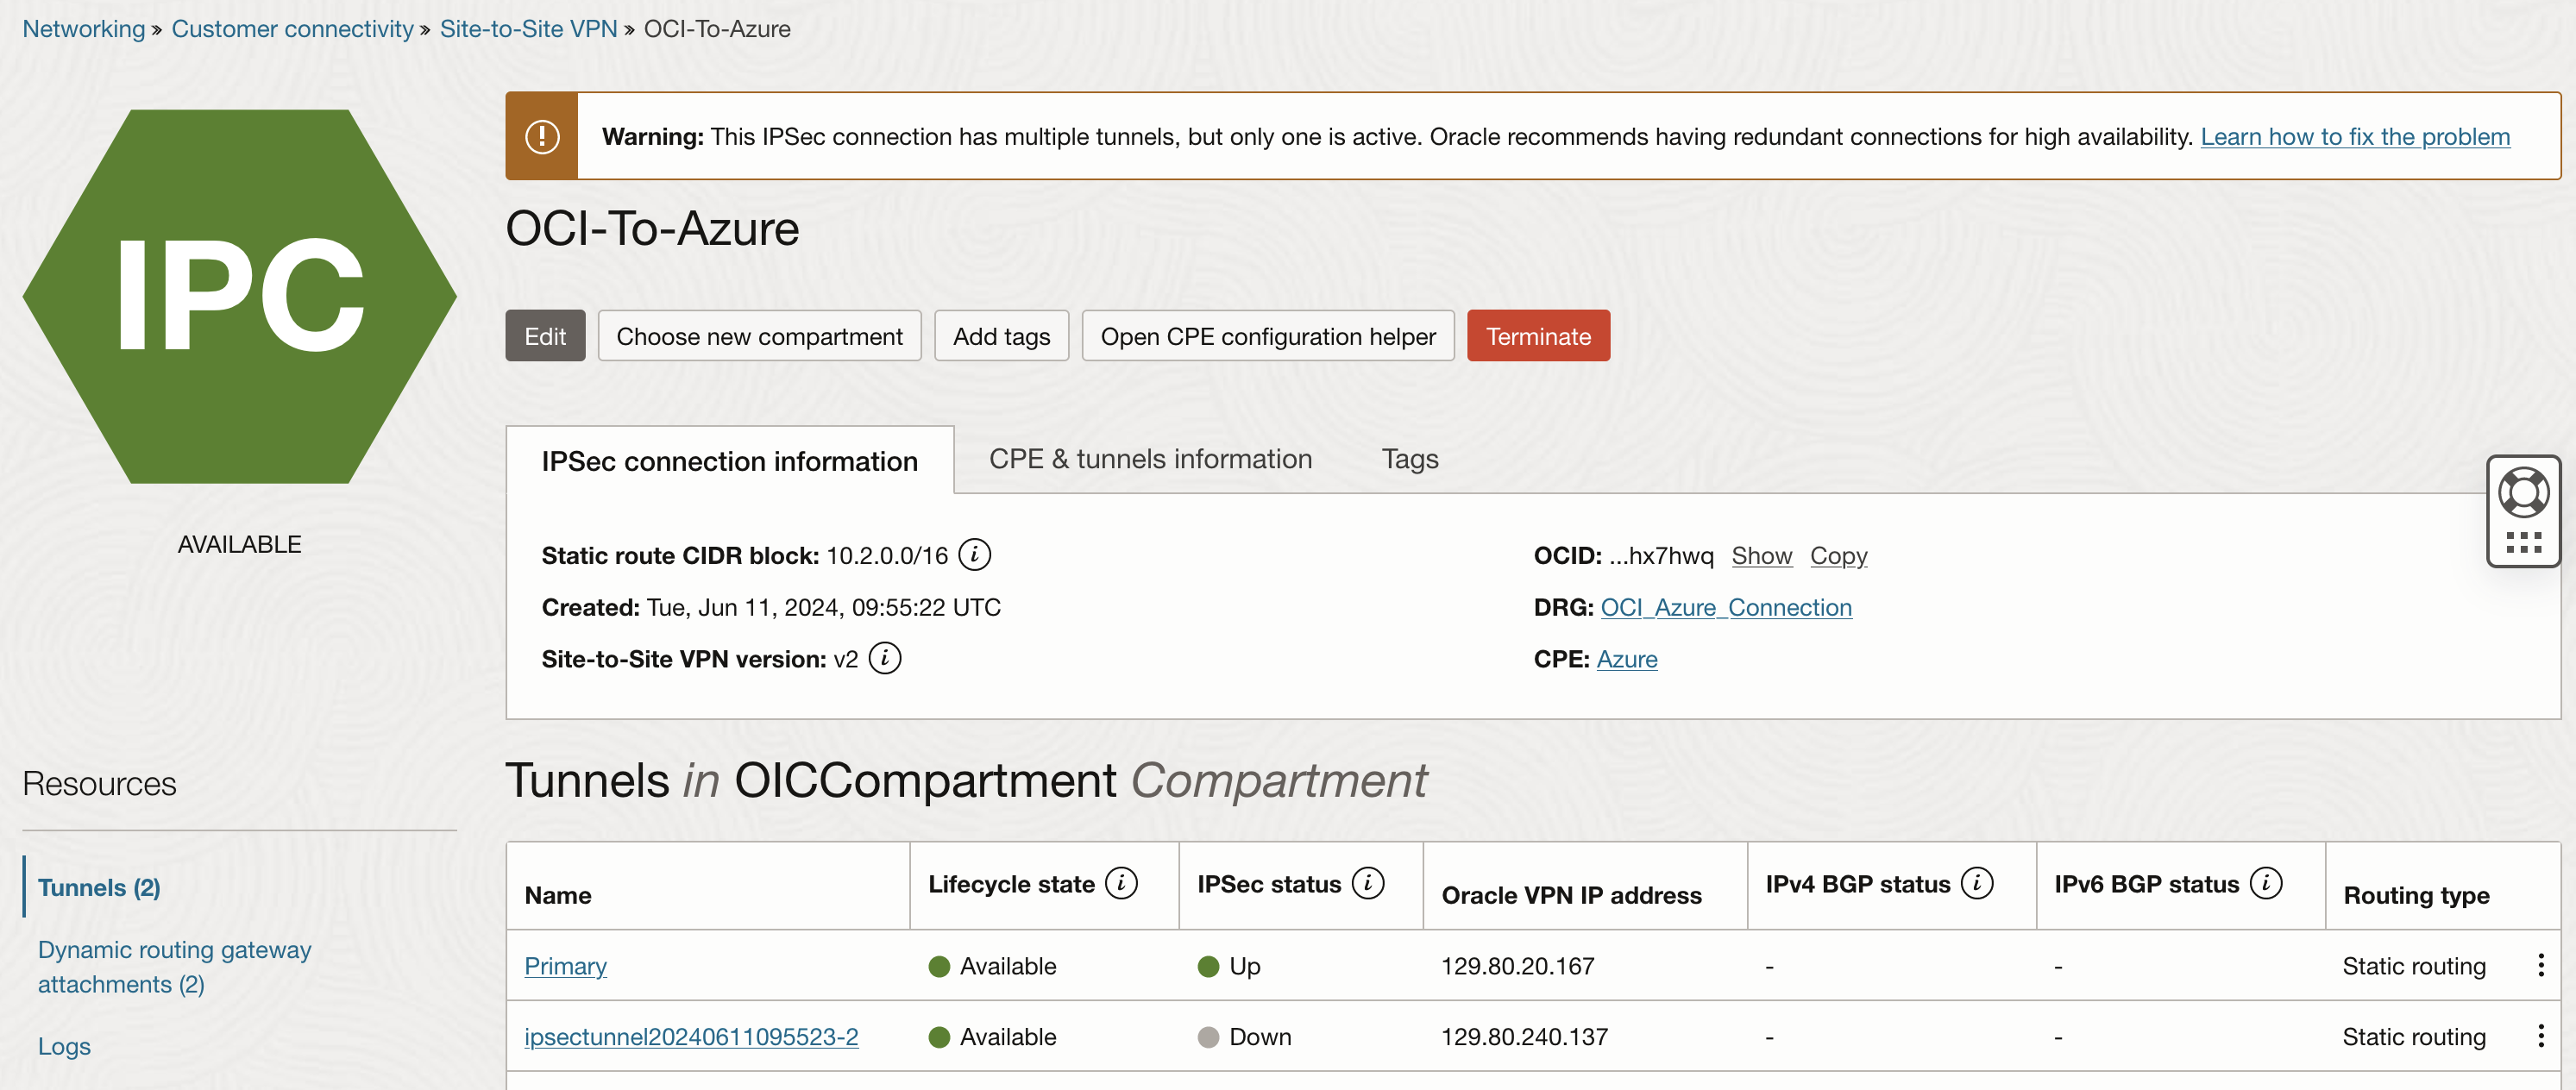Open info icon for Static route CIDR block
This screenshot has height=1090, width=2576.
tap(974, 555)
